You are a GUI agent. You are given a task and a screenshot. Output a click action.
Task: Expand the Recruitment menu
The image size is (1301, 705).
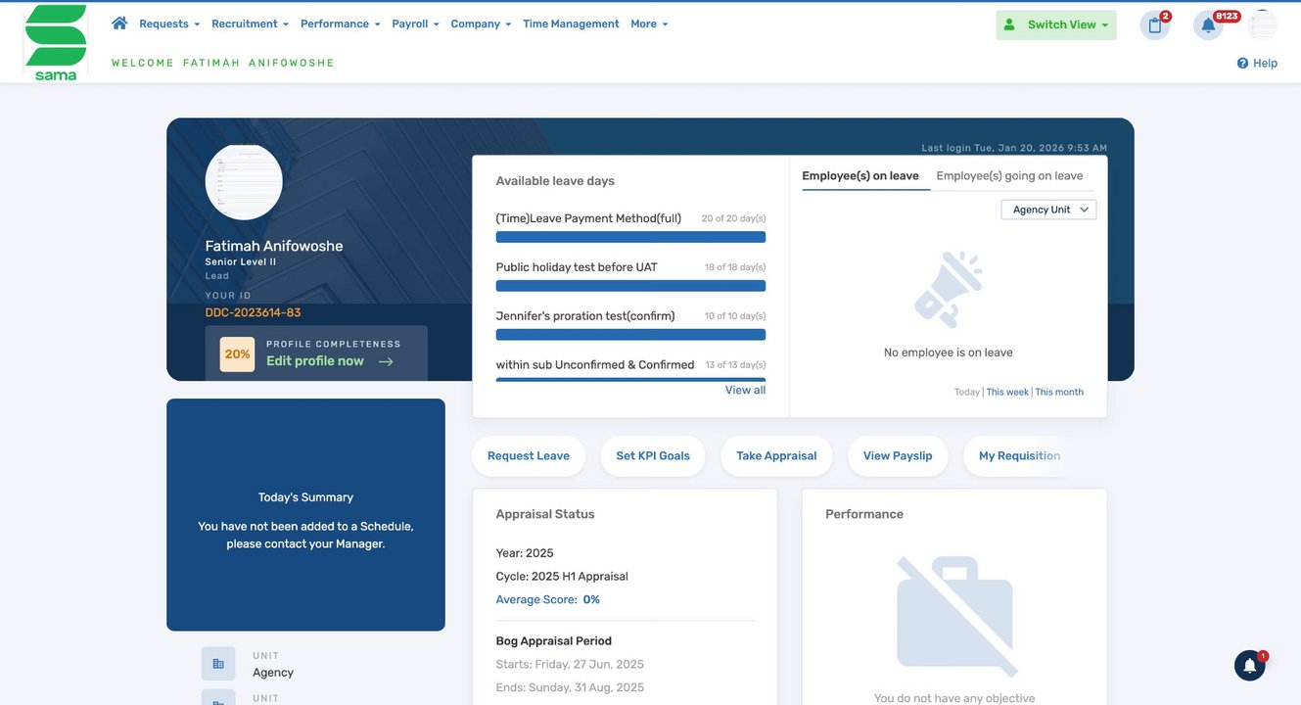pyautogui.click(x=250, y=23)
